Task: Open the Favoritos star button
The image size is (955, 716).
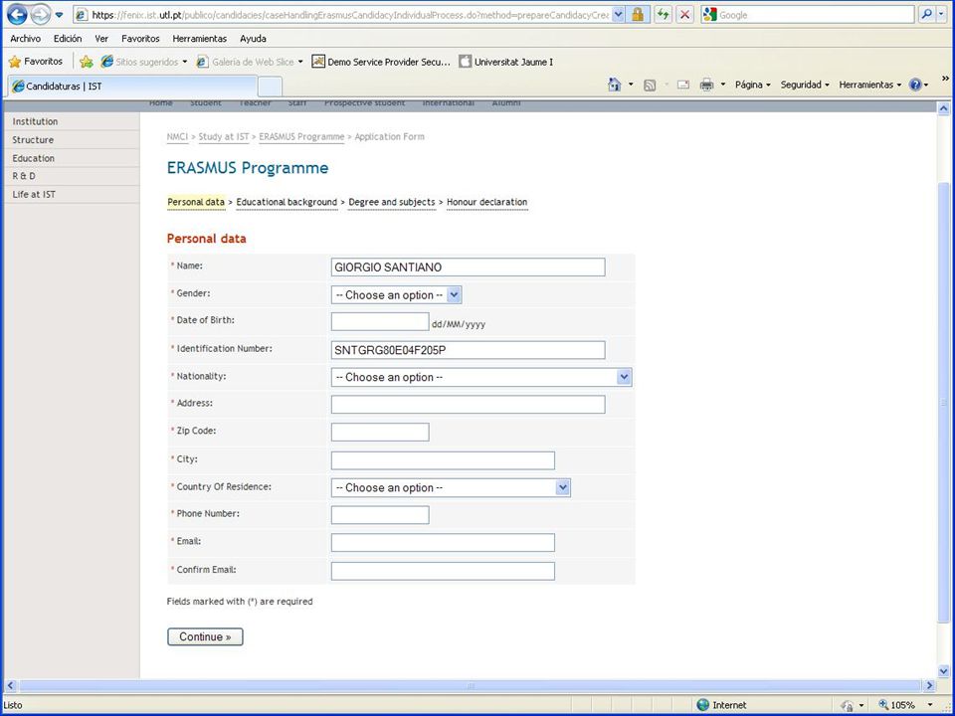Action: tap(36, 62)
